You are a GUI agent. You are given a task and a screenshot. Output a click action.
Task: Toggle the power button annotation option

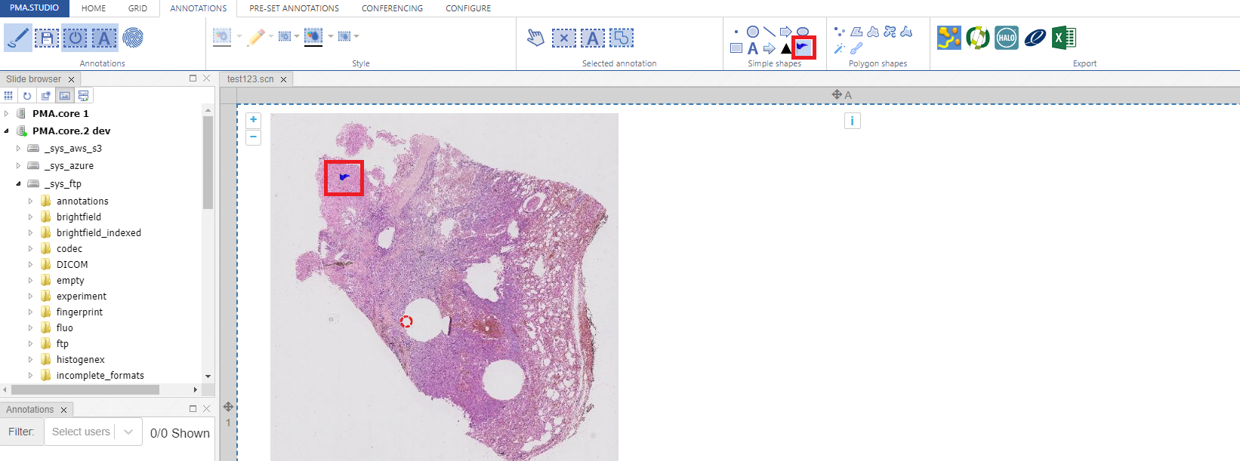click(x=75, y=38)
